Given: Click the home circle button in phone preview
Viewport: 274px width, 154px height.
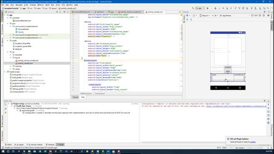Looking at the screenshot, I should pos(228,88).
